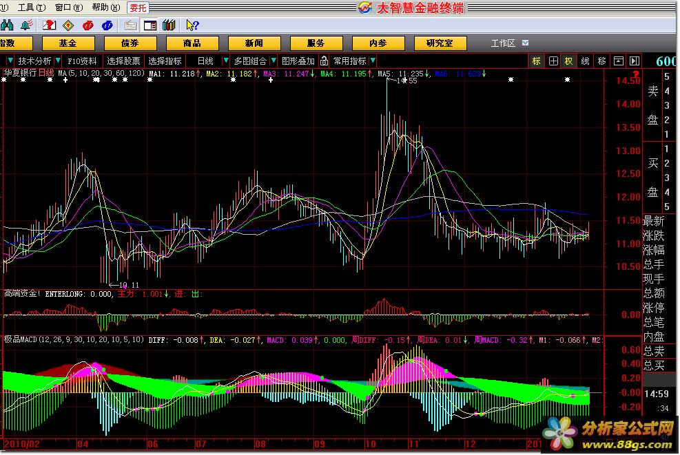Click the 14.50 price axis value
The image size is (680, 455).
[x=628, y=81]
